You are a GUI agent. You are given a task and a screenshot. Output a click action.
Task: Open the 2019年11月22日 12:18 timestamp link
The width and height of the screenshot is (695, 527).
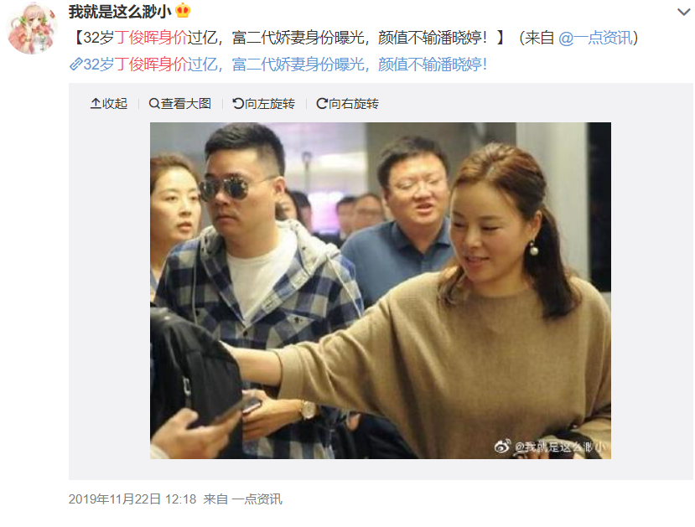pos(132,499)
